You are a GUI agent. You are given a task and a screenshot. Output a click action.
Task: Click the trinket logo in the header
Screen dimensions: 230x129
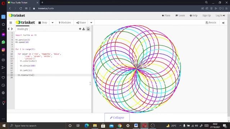[x=17, y=15]
